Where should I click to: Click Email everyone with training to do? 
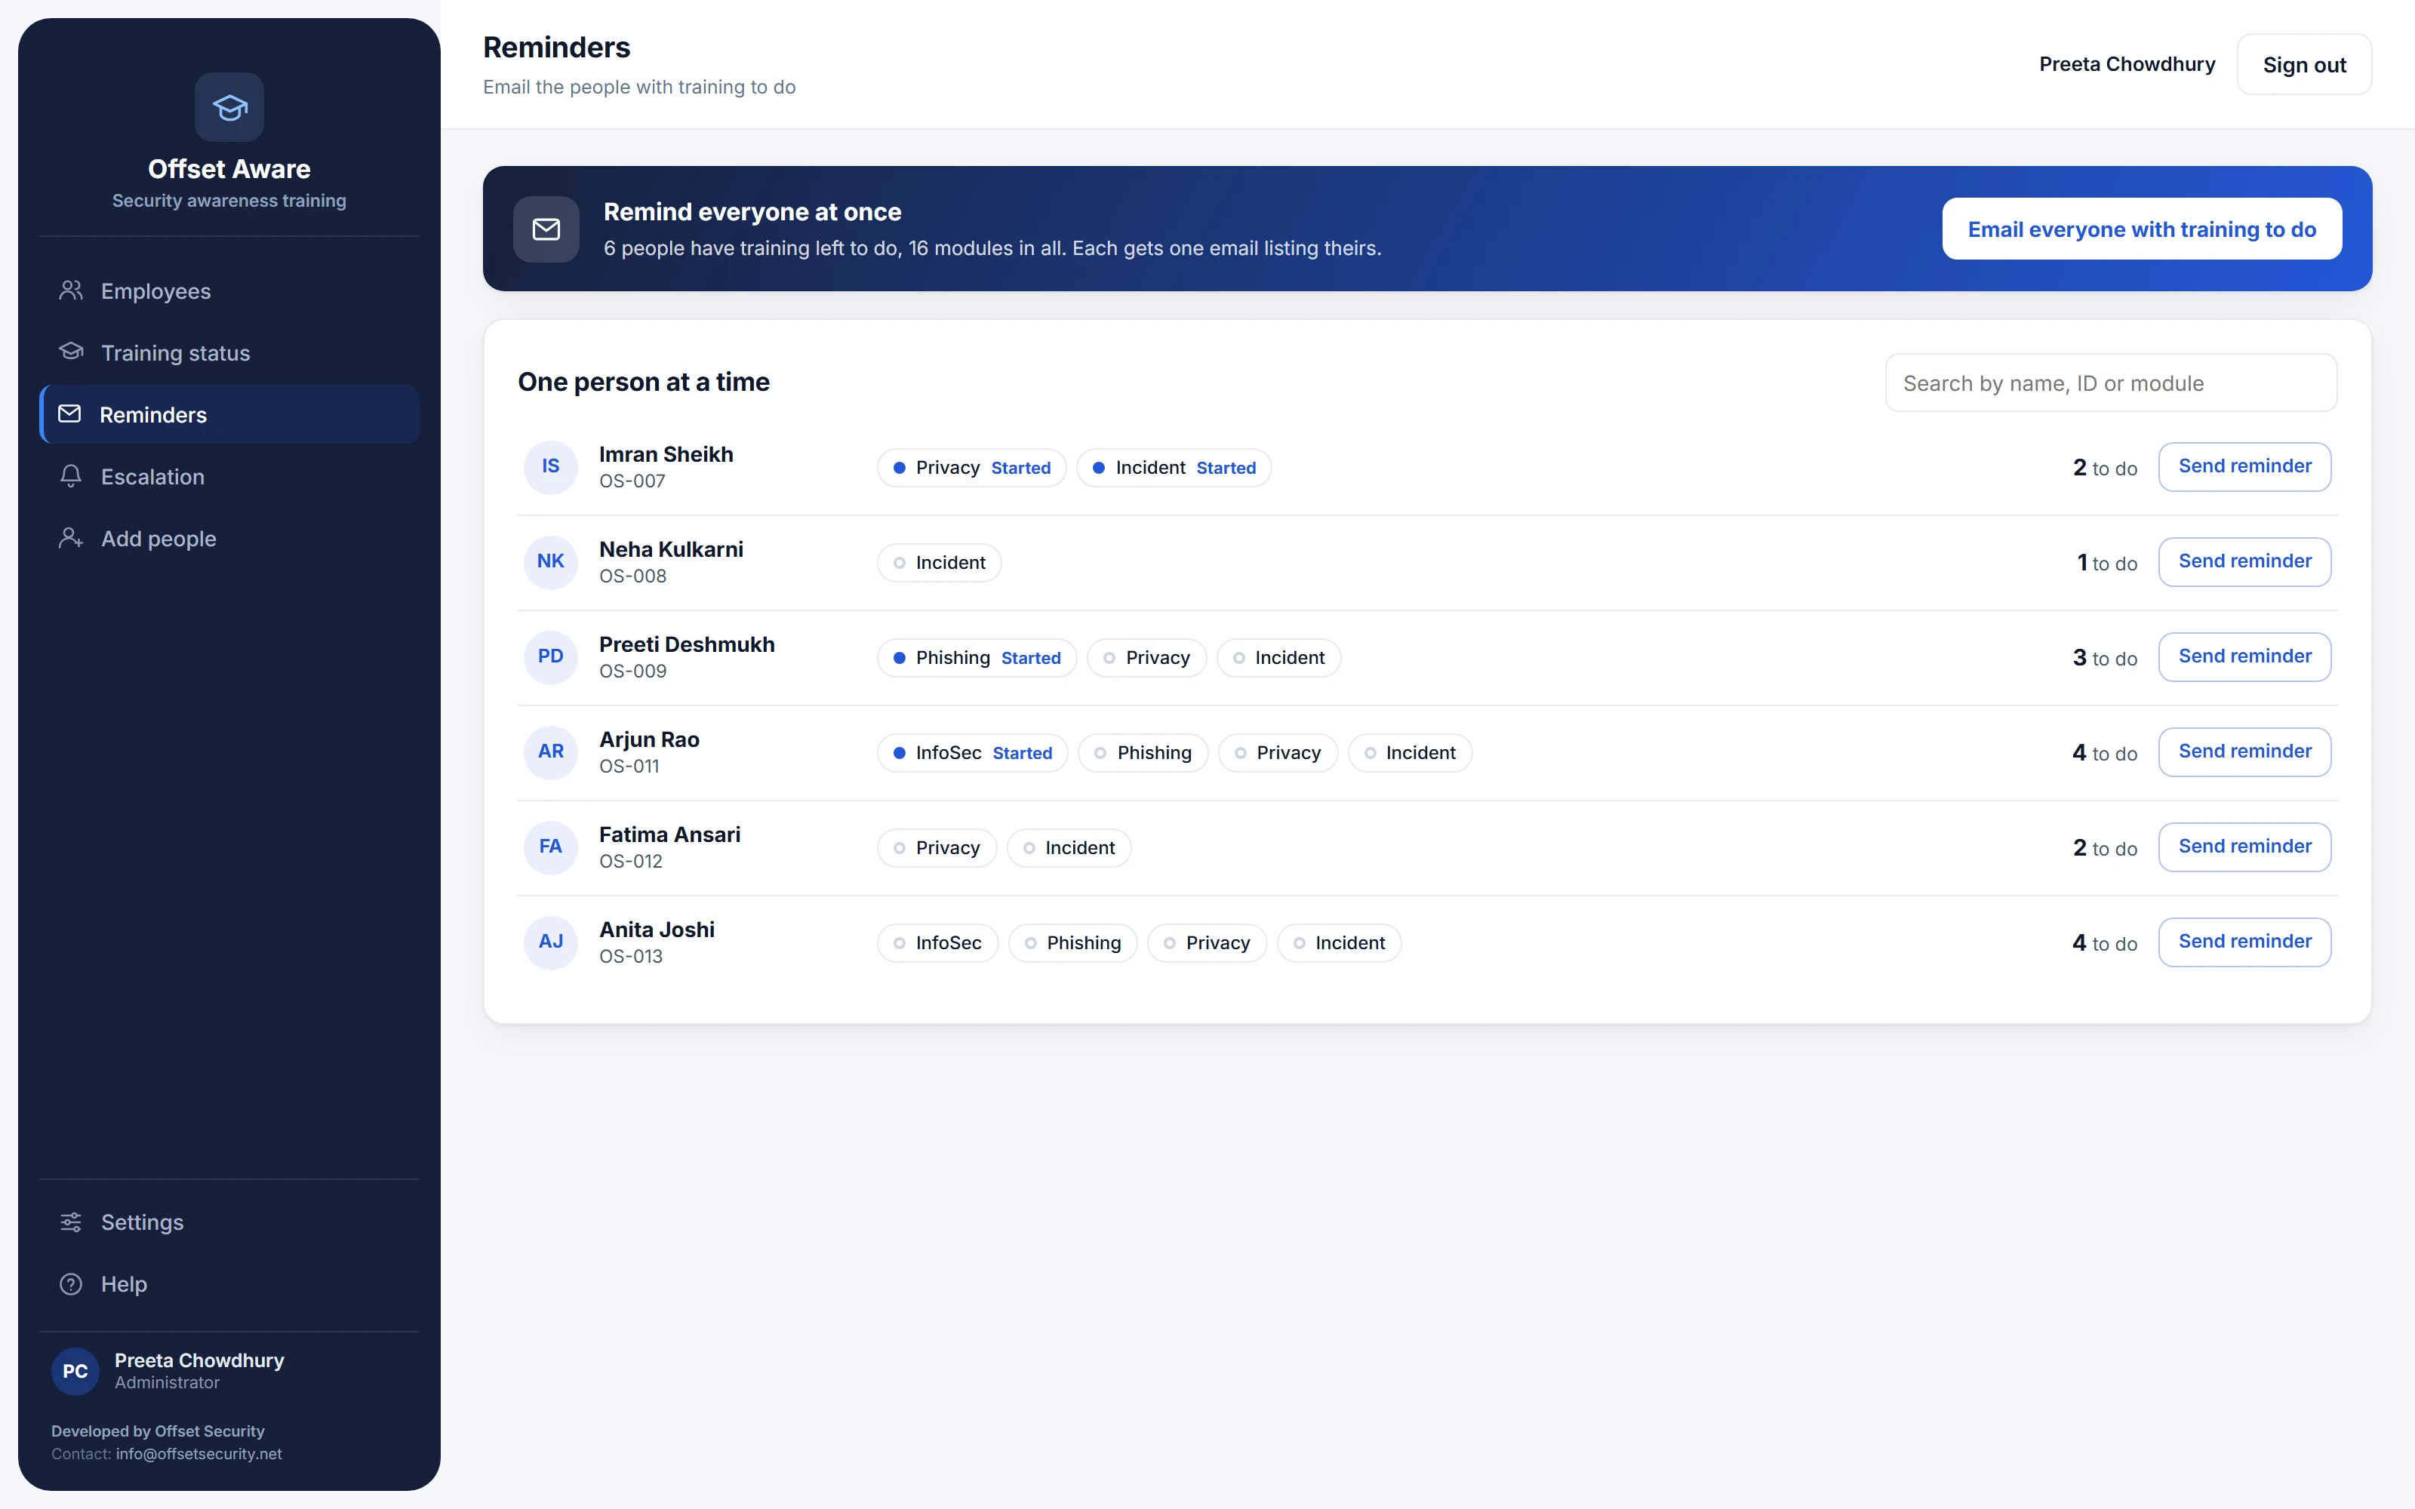click(x=2142, y=229)
